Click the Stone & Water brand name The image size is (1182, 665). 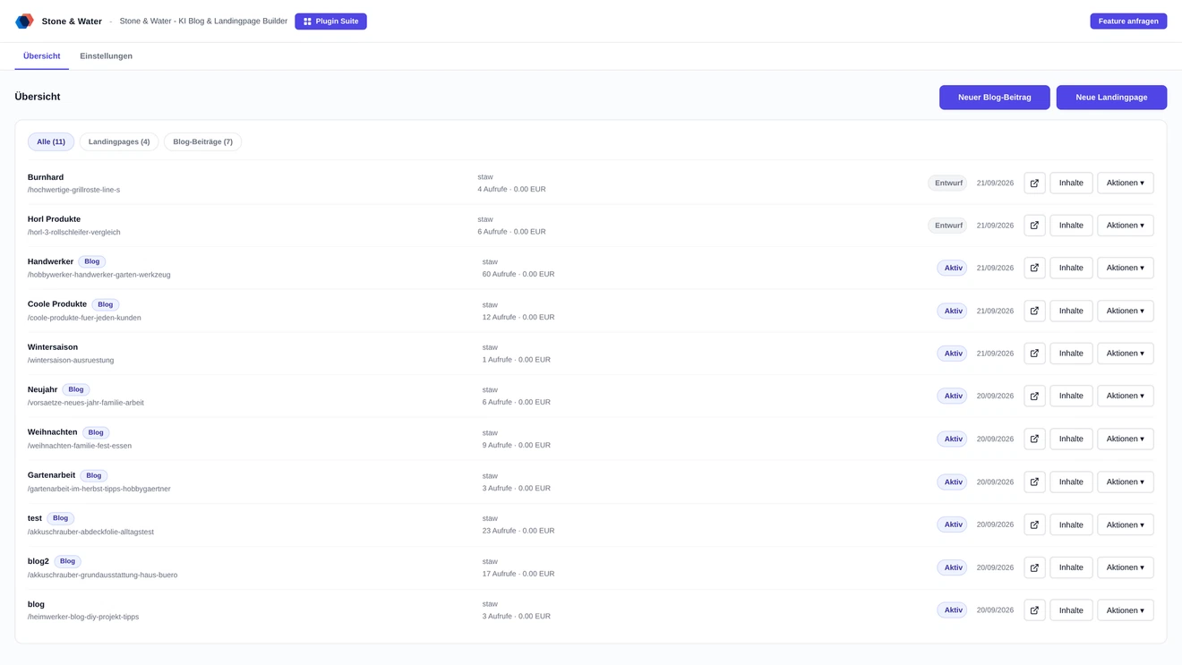click(x=72, y=21)
